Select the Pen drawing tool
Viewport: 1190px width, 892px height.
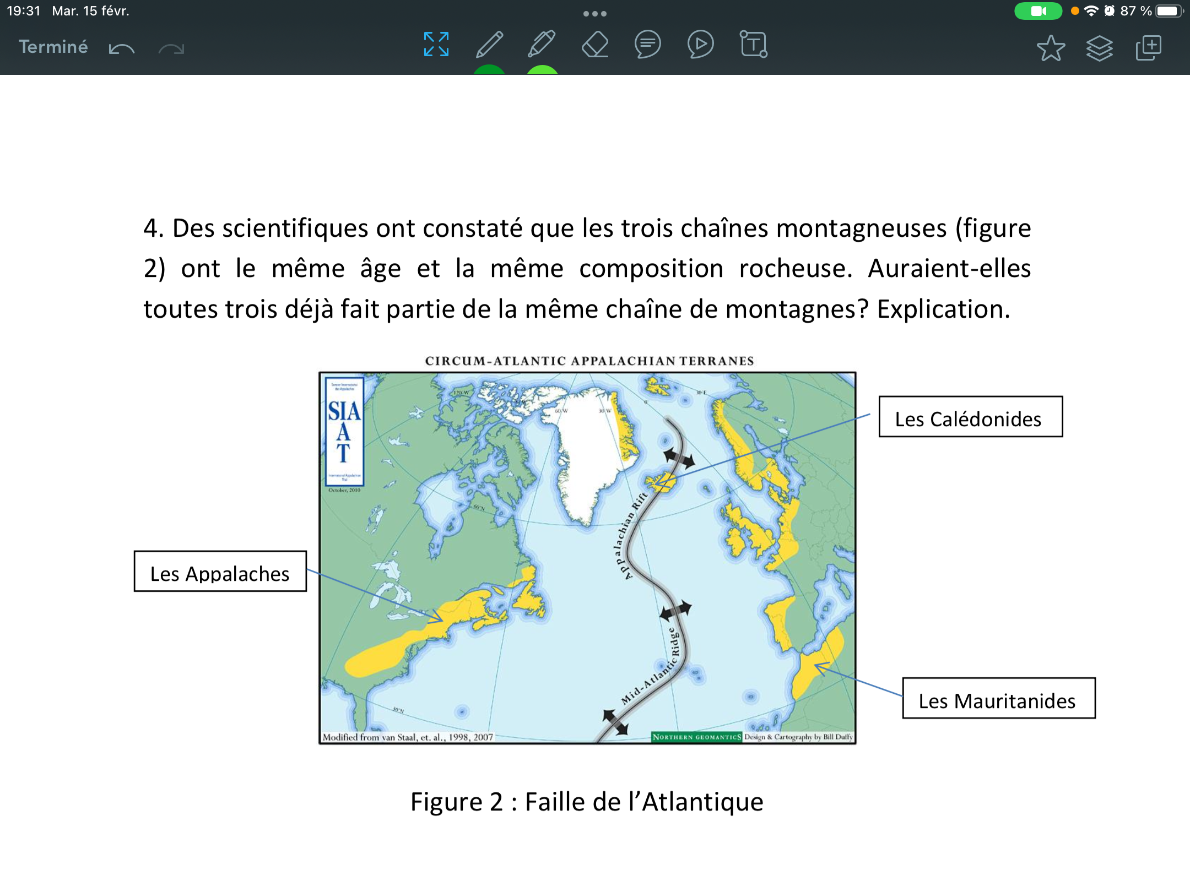(489, 45)
